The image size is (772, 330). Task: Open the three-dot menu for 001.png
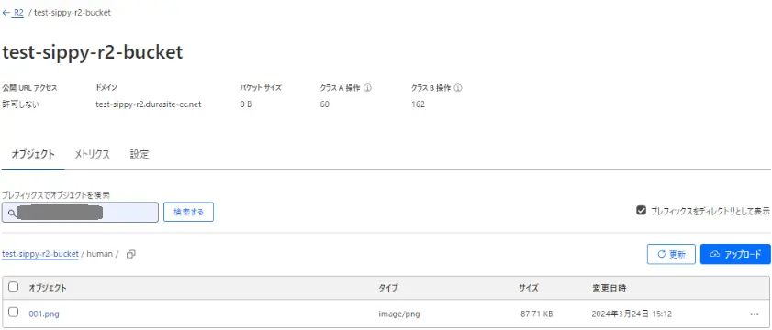click(755, 313)
